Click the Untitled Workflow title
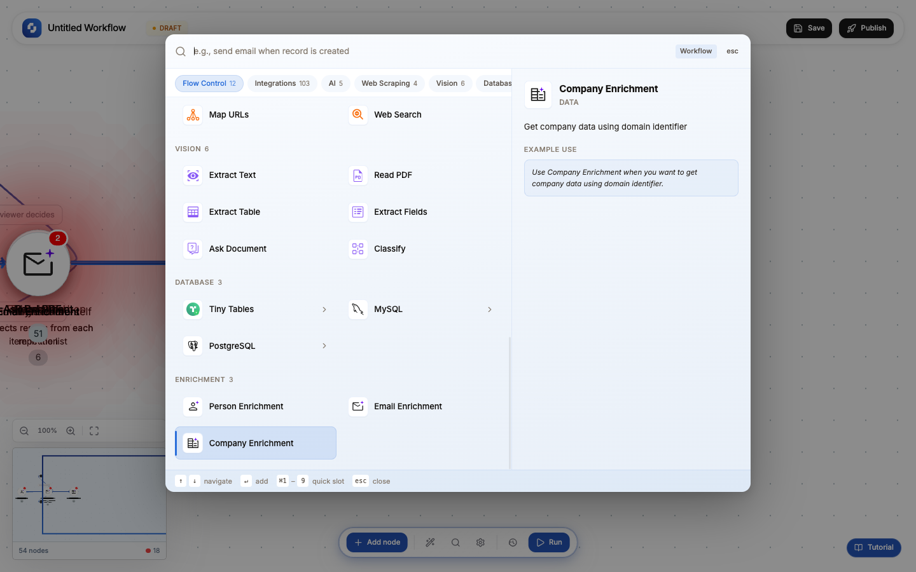The width and height of the screenshot is (916, 572). point(87,28)
